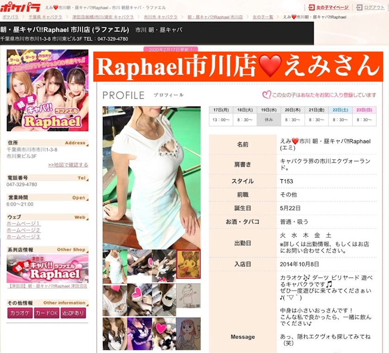Select the 19日(水) 休み schedule cell
Screen dimensions: 389x353
(x=269, y=120)
